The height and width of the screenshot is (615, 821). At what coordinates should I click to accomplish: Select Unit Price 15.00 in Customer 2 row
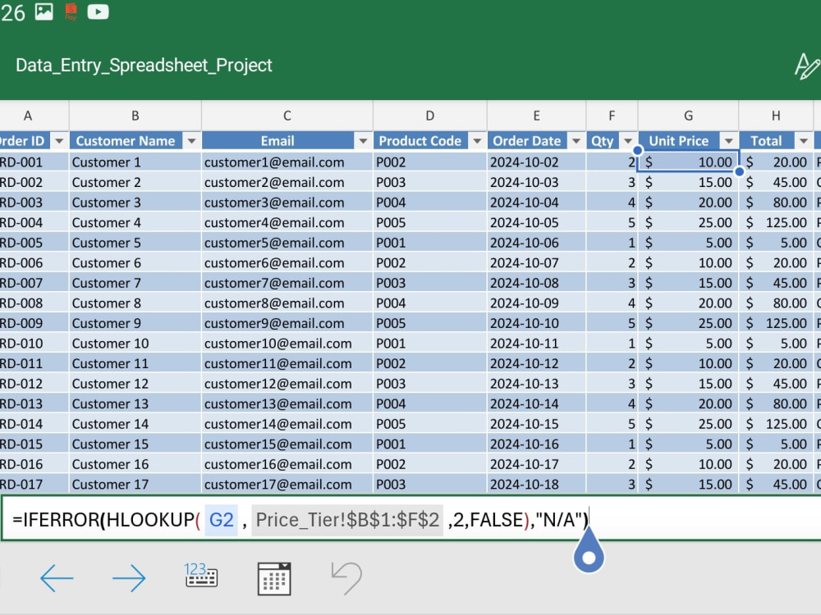pos(689,183)
